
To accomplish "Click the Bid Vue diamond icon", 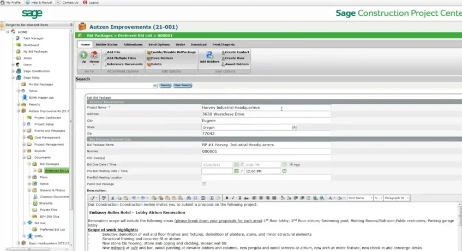I will tap(30, 223).
